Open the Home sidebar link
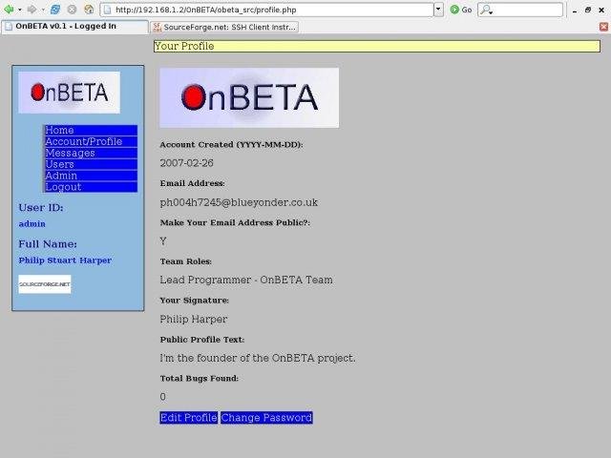This screenshot has height=458, width=611. [91, 130]
